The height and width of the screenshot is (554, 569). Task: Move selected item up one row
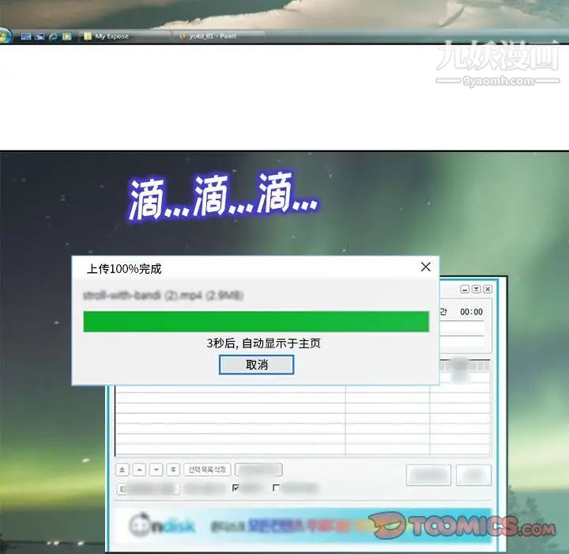(x=138, y=469)
